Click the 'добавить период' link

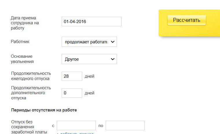pos(75,133)
